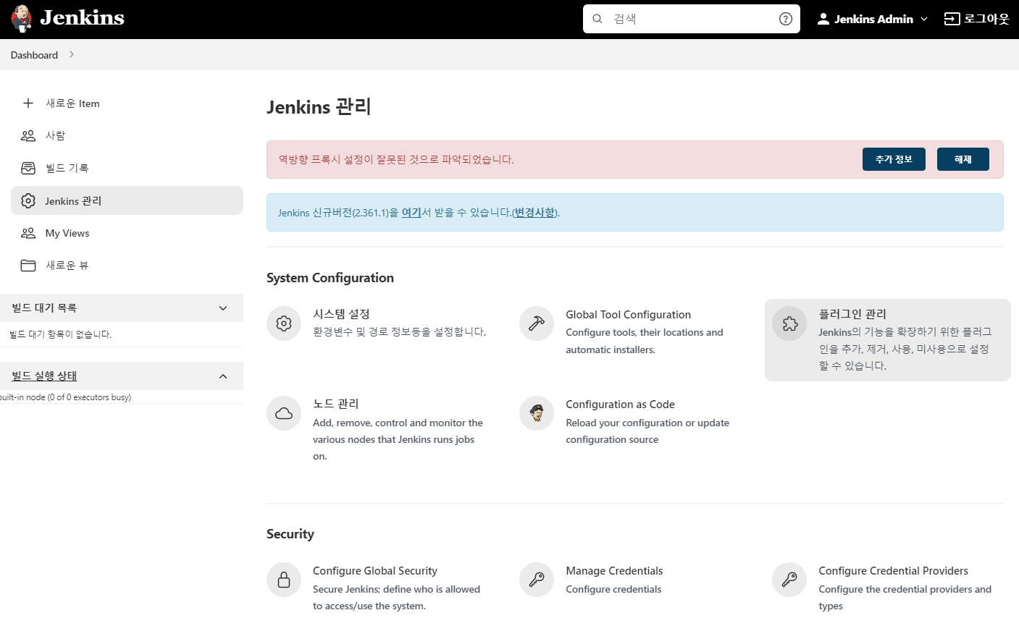Open 플러그인 관리 title
Screen dimensions: 1019x618
tap(852, 314)
